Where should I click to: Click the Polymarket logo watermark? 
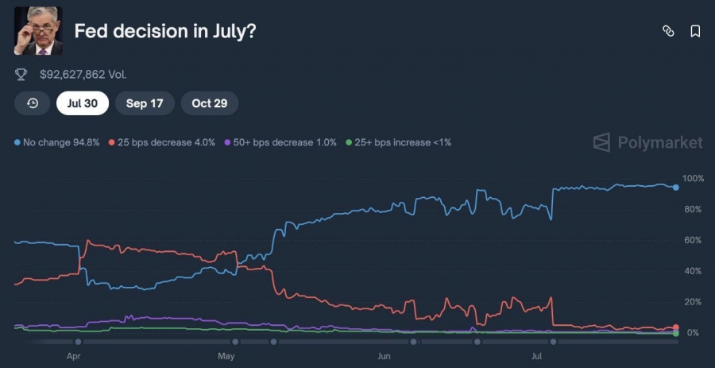point(647,142)
